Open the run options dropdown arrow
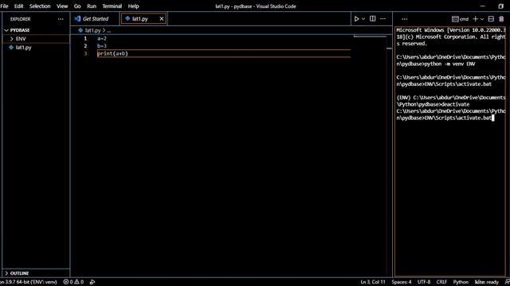The image size is (510, 286). (363, 19)
